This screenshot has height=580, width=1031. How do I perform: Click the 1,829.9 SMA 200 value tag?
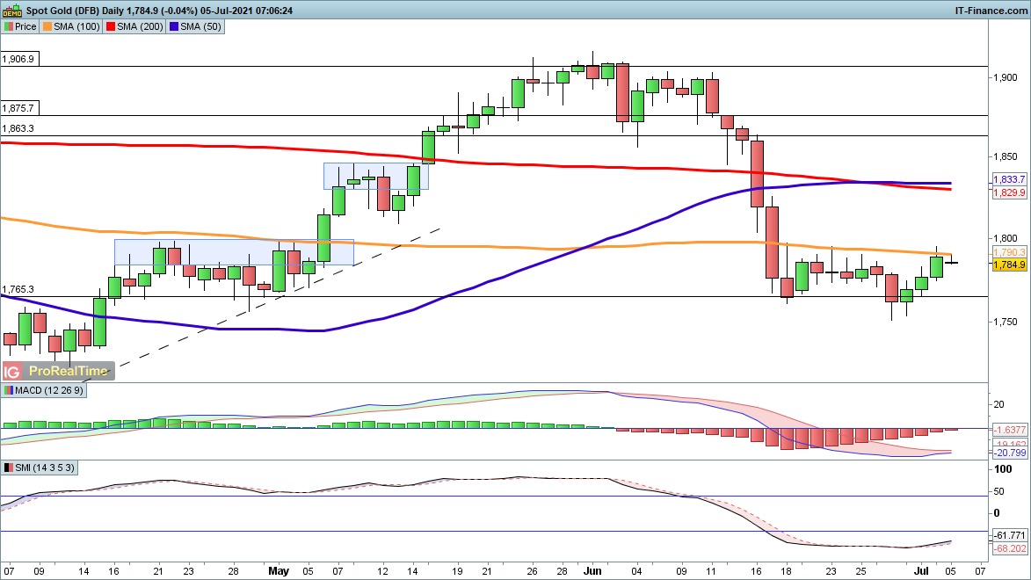click(x=1009, y=191)
